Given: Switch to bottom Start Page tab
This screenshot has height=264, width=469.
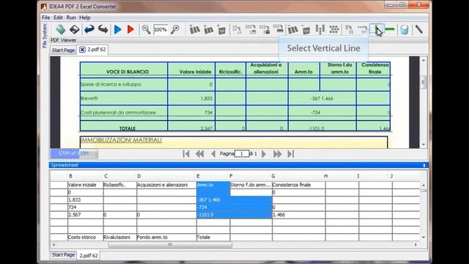Looking at the screenshot, I should click(x=63, y=254).
